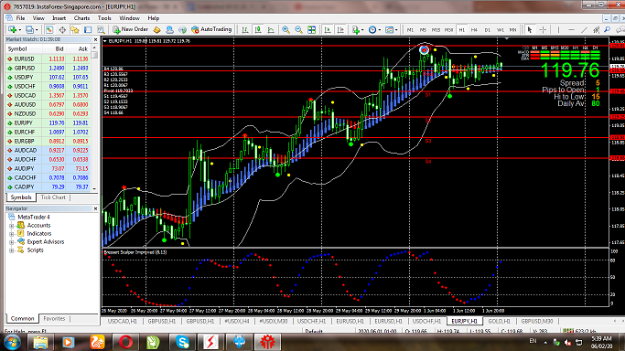Open the search magnifier icon

click(x=608, y=29)
